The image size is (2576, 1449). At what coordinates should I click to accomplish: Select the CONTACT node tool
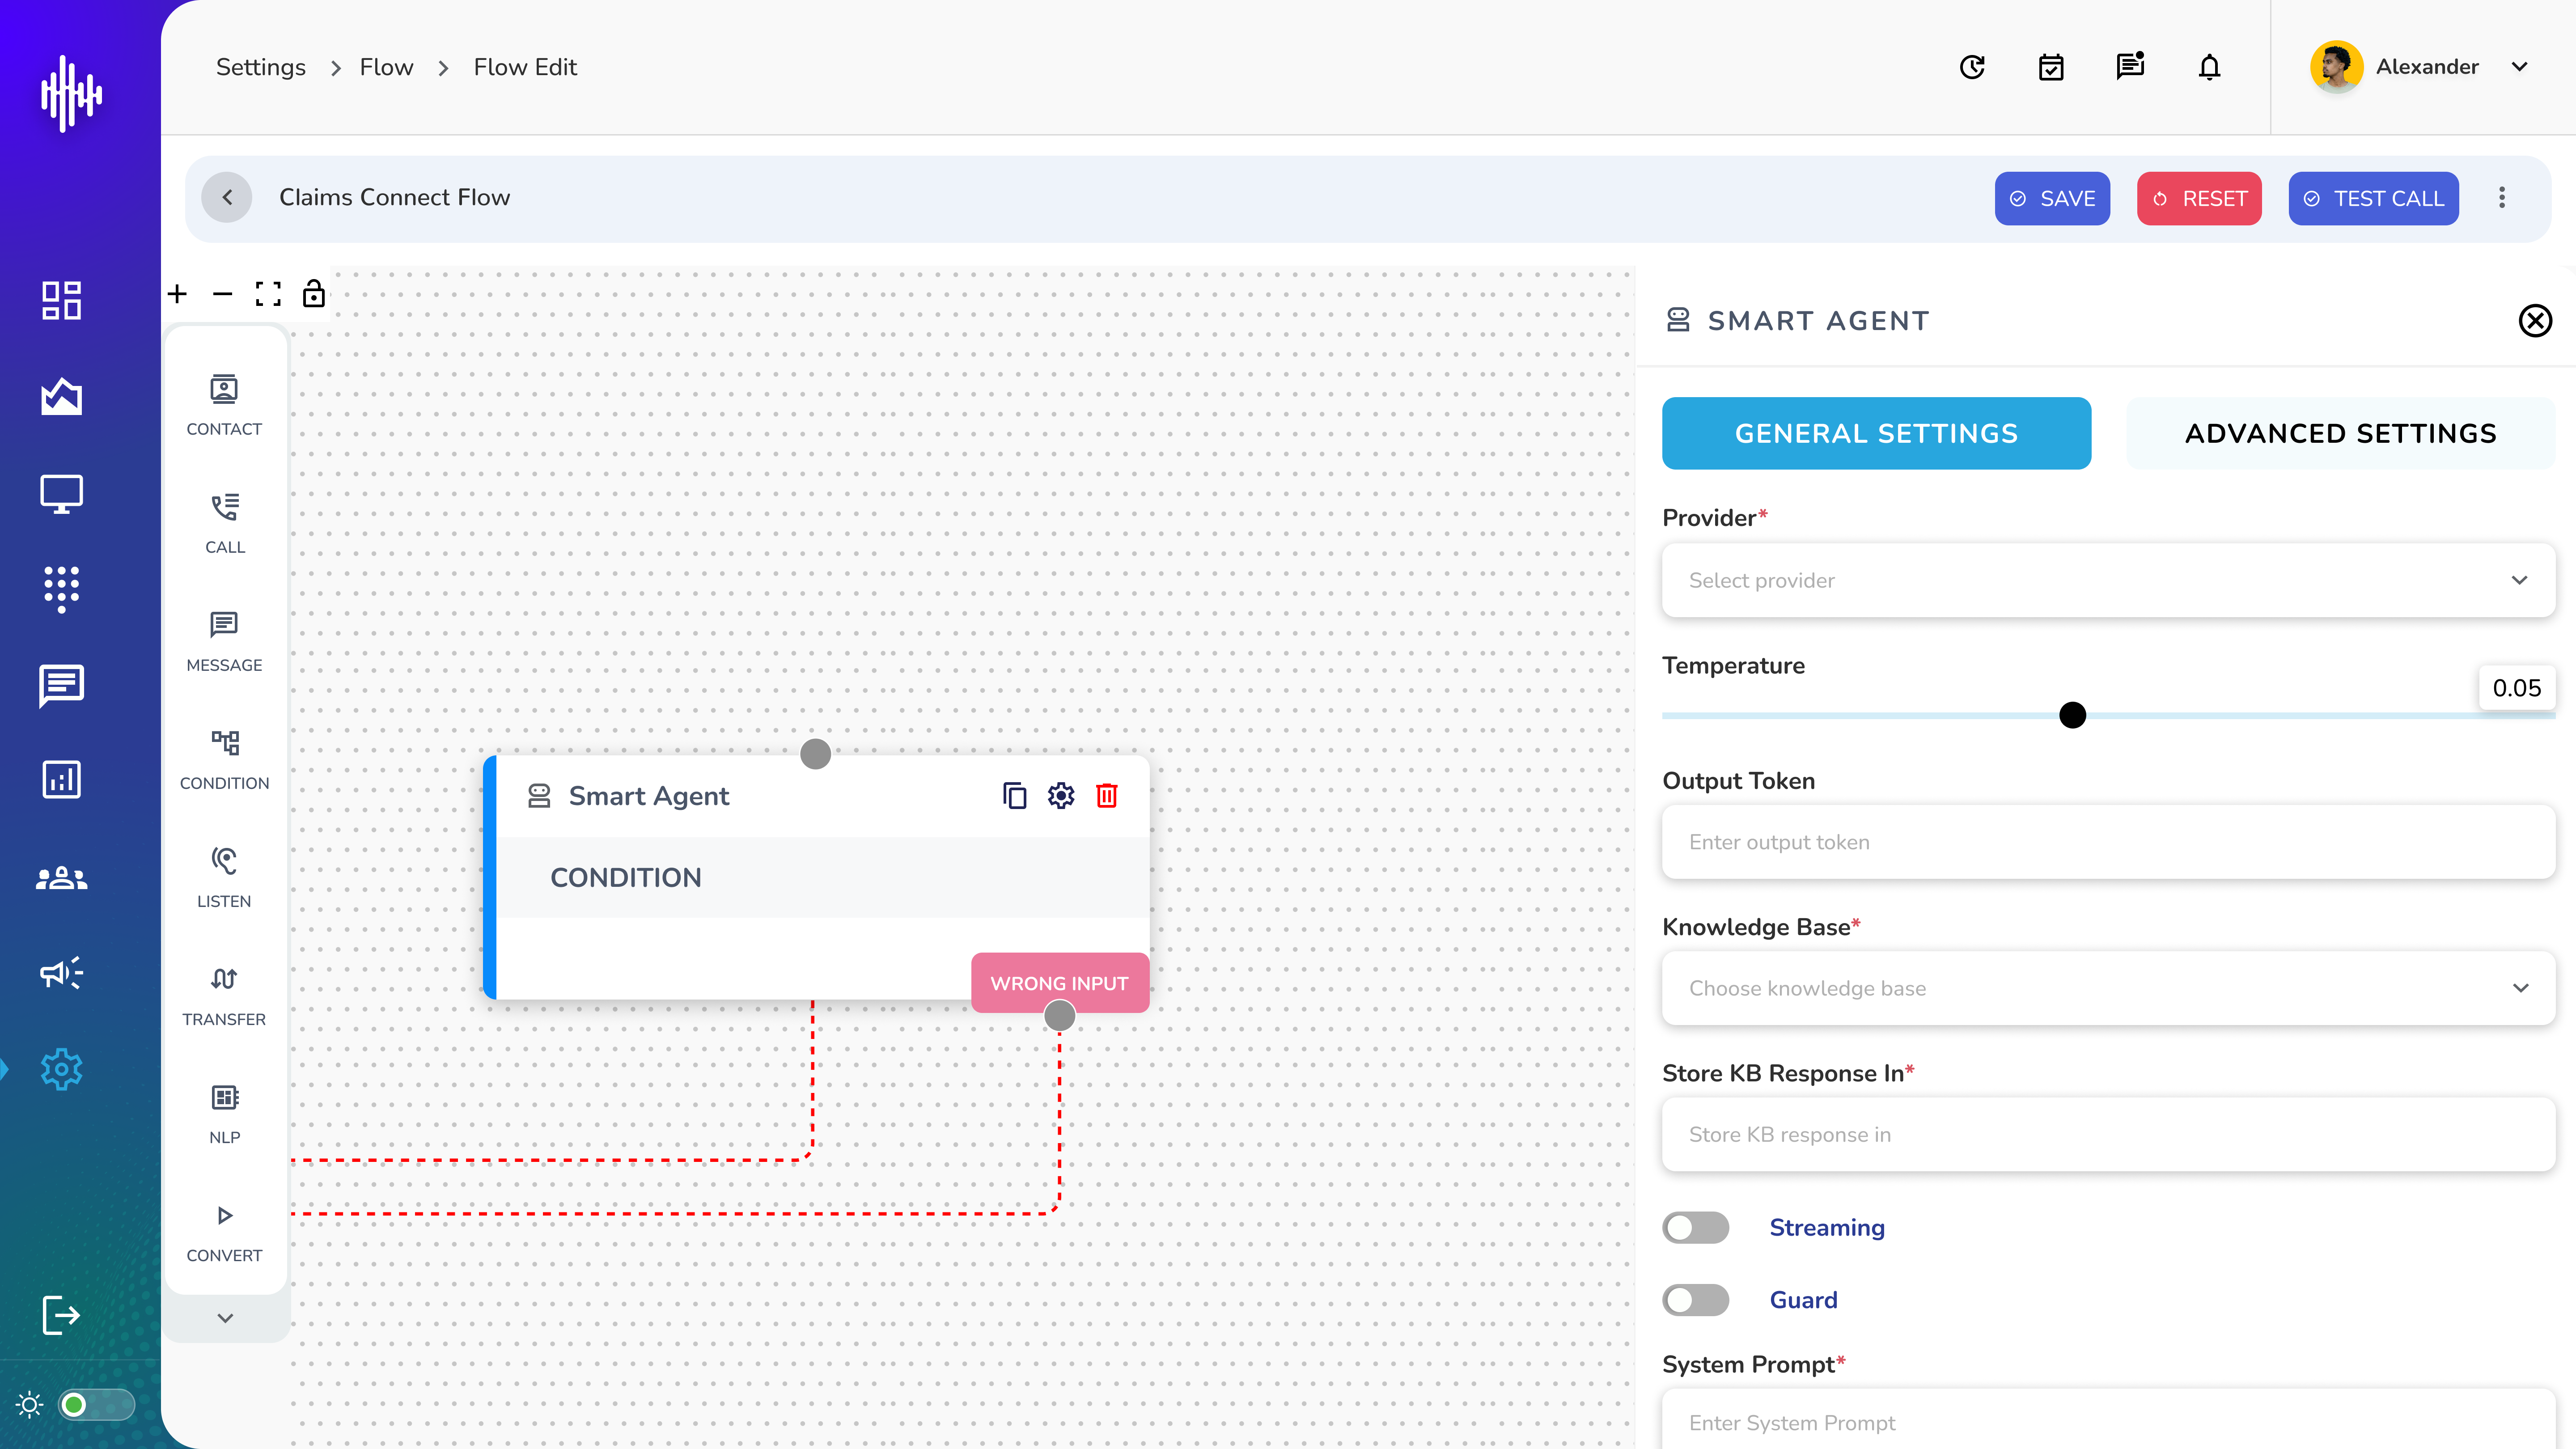point(224,405)
